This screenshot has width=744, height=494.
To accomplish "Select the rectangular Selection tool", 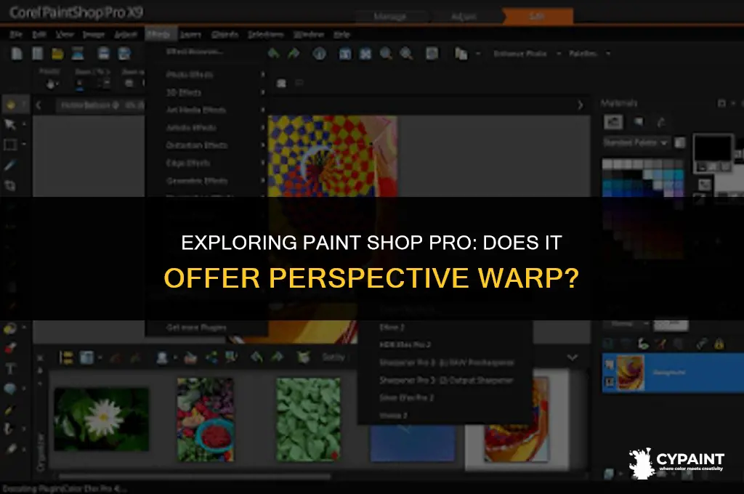I will tap(10, 145).
